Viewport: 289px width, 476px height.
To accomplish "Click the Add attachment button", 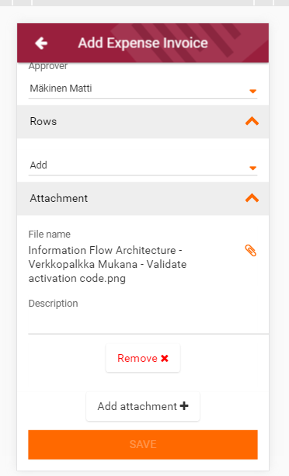I will 143,406.
